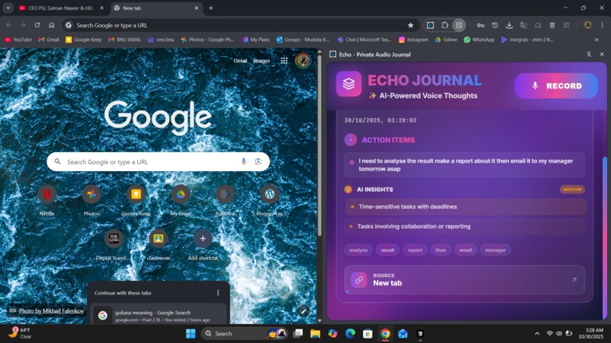Go to the Chrome home page icon

(52, 25)
